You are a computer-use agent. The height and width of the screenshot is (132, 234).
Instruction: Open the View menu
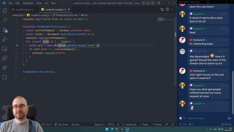[x=39, y=3]
